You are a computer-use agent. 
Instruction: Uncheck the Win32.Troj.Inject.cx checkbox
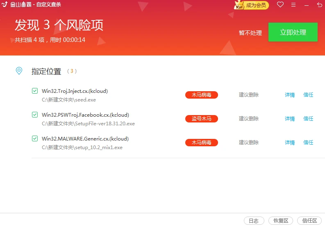click(35, 91)
